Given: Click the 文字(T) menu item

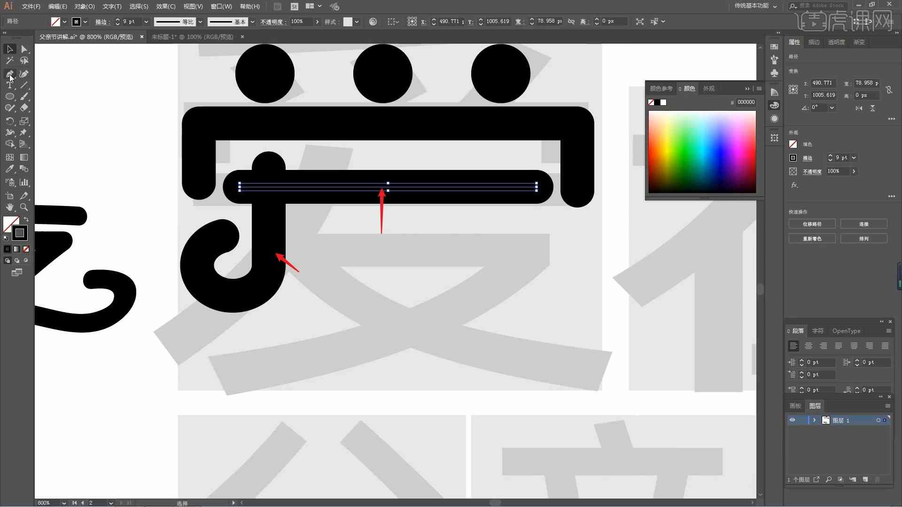Looking at the screenshot, I should point(110,6).
